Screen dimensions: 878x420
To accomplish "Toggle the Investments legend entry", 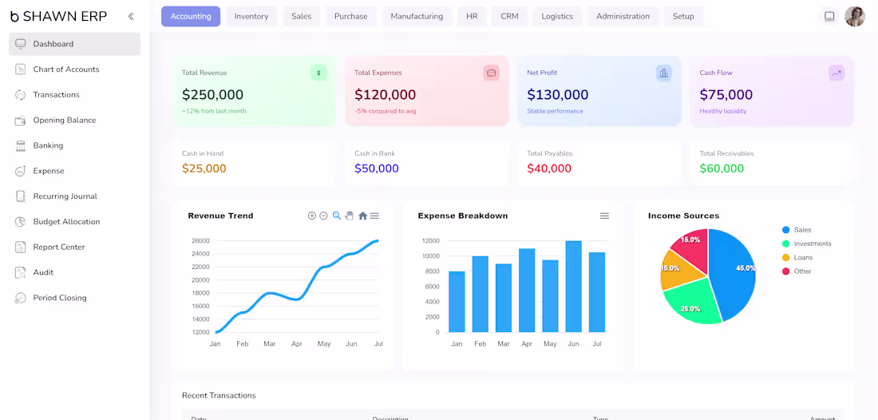I will point(806,244).
